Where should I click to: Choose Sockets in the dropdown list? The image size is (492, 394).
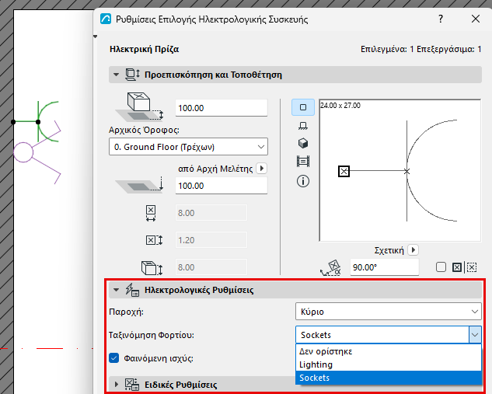tap(388, 378)
